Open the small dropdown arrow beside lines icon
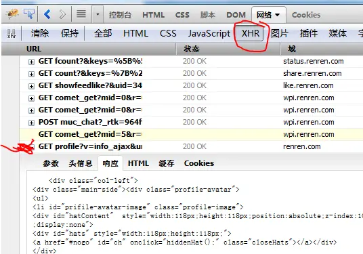This screenshot has height=254, width=363. tap(98, 14)
